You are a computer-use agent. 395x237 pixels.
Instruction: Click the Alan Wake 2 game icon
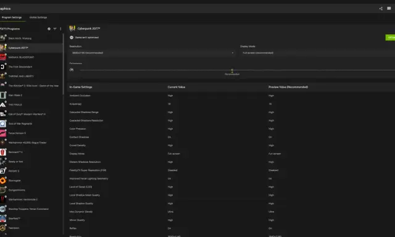[x=2, y=95]
